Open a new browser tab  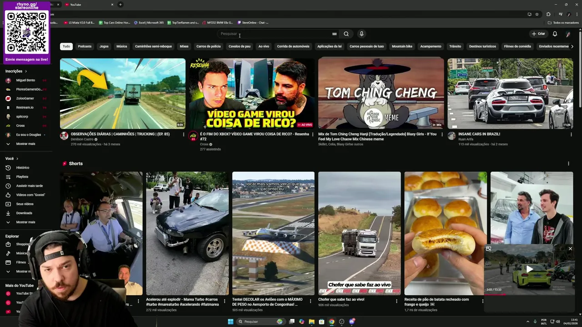[120, 5]
